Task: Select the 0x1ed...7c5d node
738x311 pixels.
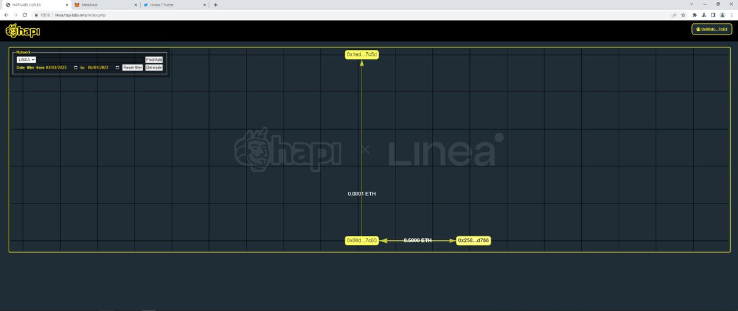Action: (362, 55)
